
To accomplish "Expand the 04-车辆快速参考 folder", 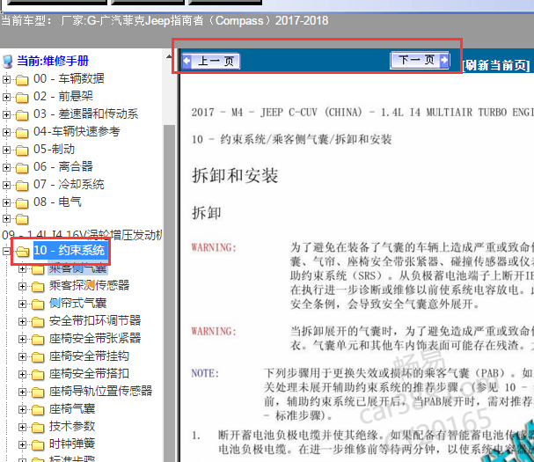I will point(6,132).
